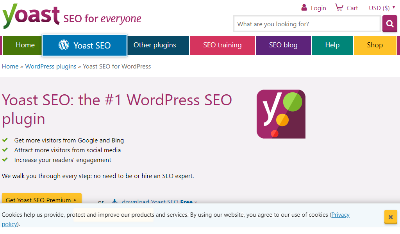
Task: Click the 'Yoast SEO: the #1 WordPress SEO plugin' heading
Action: tap(117, 109)
